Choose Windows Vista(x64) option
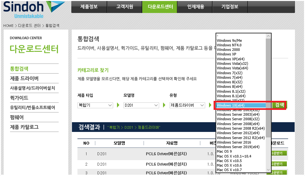 [241, 68]
